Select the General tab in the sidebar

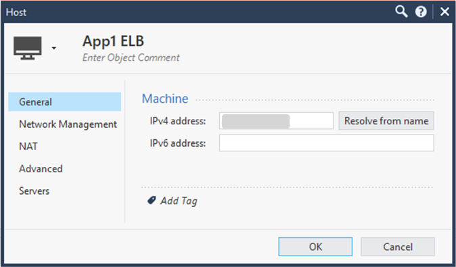click(64, 101)
